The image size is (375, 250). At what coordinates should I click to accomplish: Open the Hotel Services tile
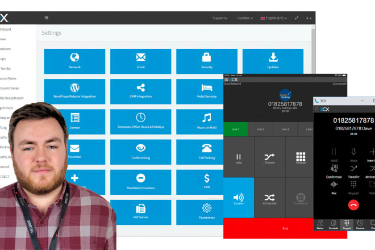click(199, 91)
